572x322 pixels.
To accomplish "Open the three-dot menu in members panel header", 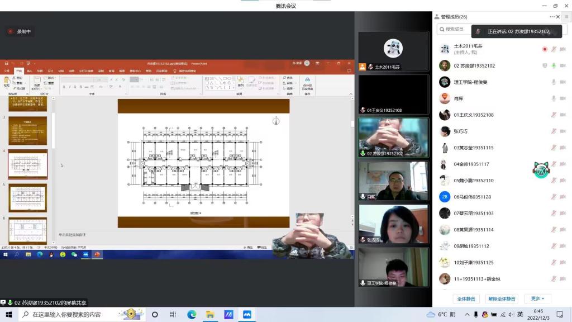I will pos(552,17).
